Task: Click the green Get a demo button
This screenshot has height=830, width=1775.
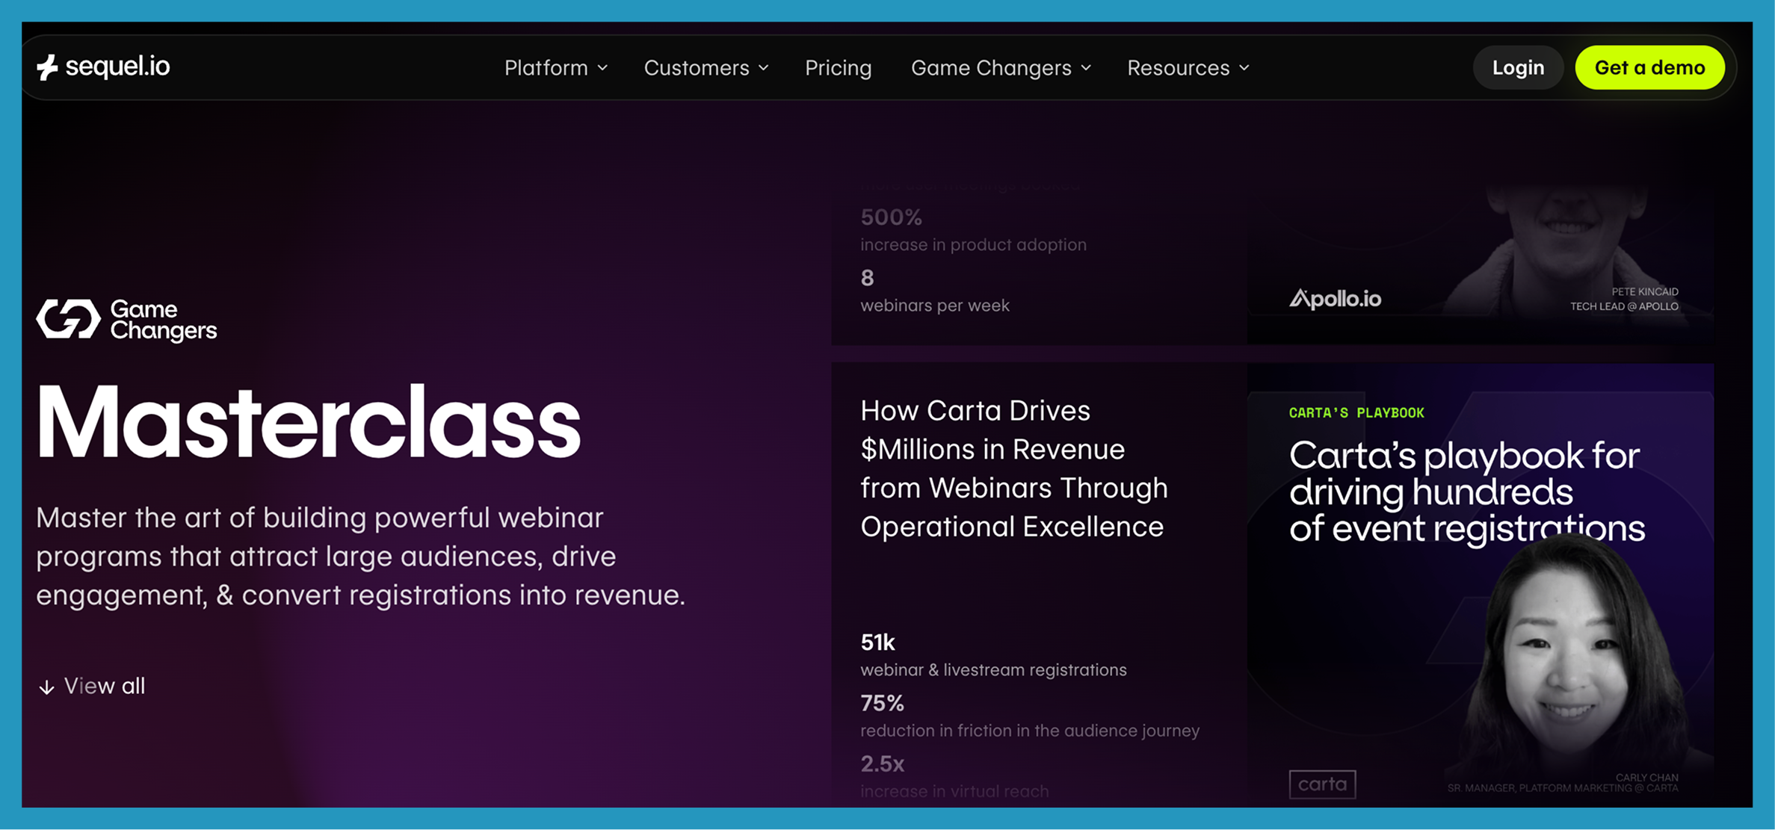Action: coord(1649,68)
